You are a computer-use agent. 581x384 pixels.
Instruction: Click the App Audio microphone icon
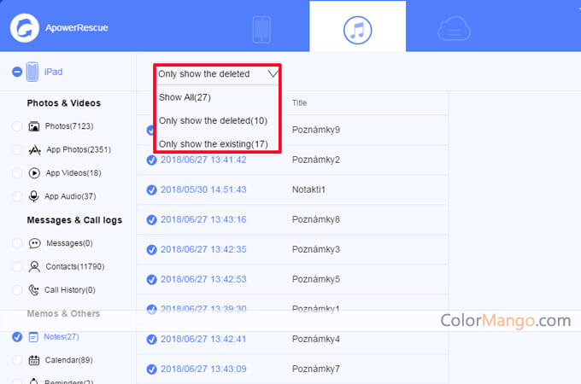pyautogui.click(x=35, y=196)
